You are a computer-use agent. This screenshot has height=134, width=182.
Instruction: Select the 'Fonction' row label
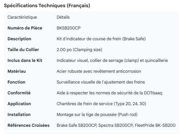click(16, 82)
